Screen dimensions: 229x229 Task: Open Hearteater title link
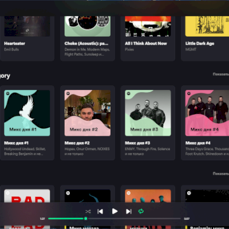pyautogui.click(x=15, y=44)
